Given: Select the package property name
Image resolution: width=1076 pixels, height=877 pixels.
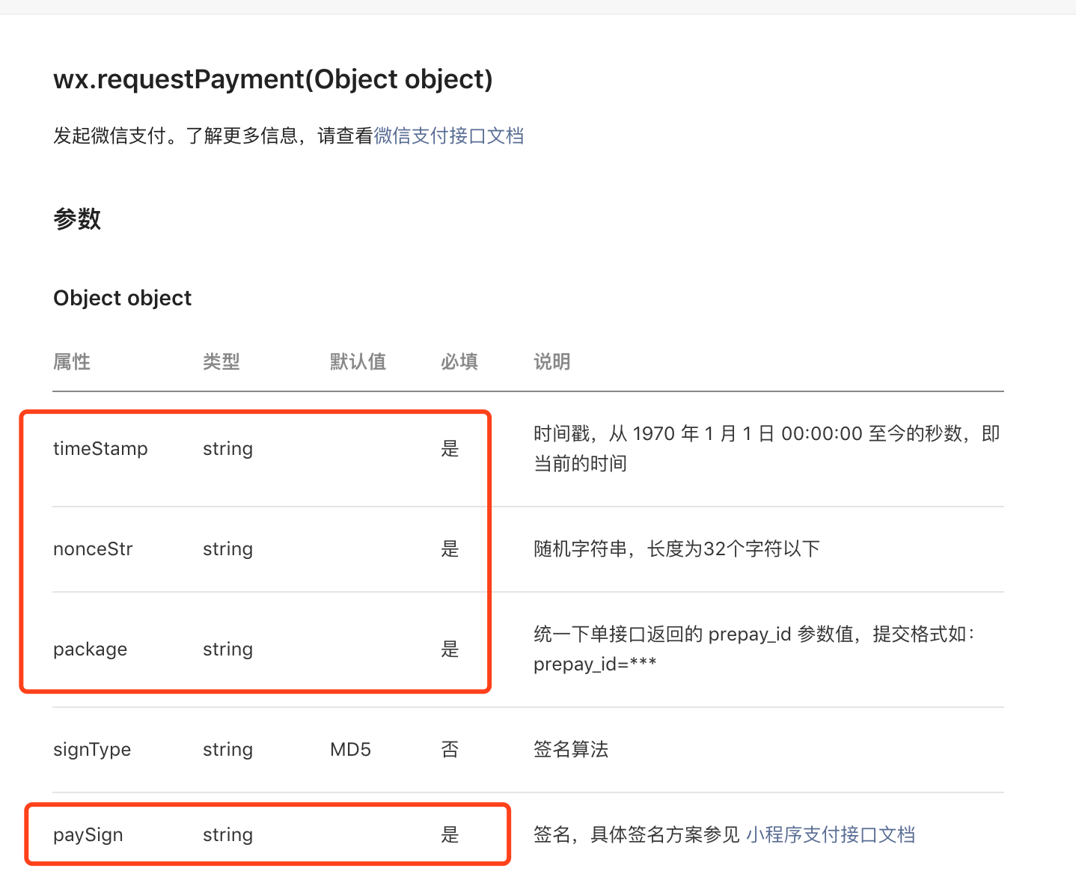Looking at the screenshot, I should [90, 649].
